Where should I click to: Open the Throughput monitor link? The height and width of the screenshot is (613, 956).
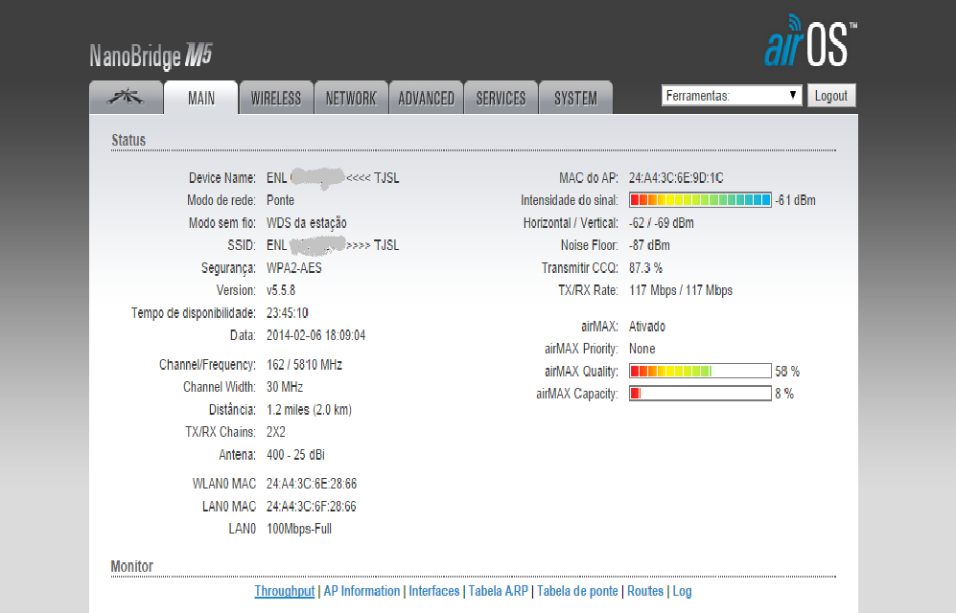coord(284,591)
